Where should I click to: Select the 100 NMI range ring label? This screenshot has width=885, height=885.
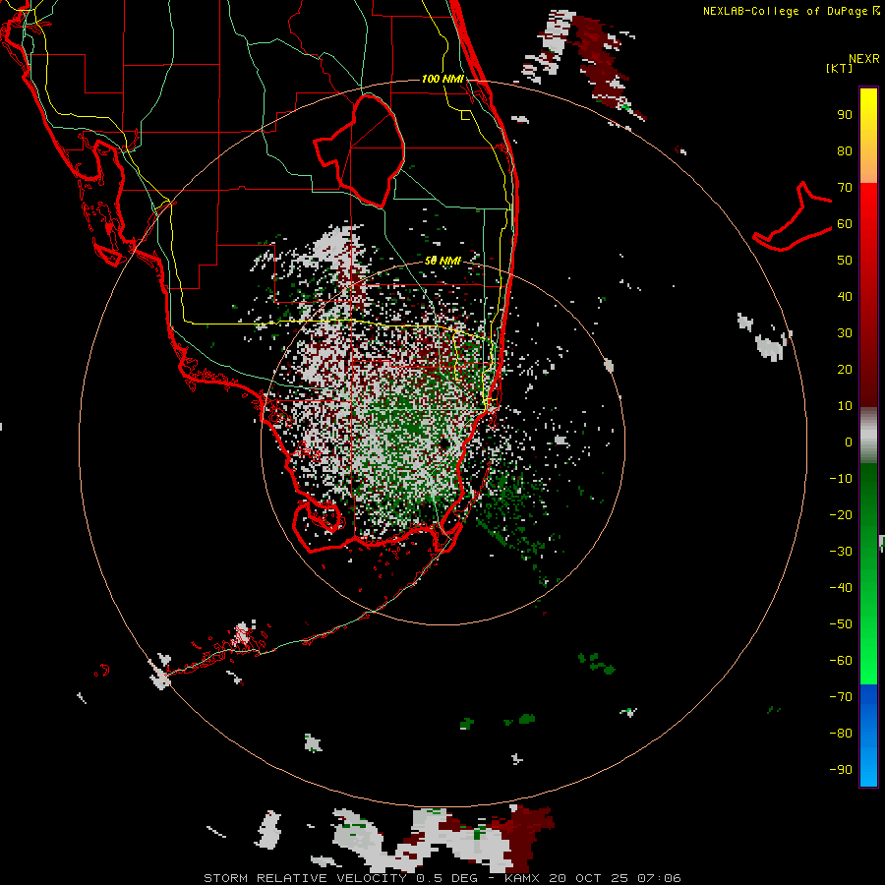point(442,79)
